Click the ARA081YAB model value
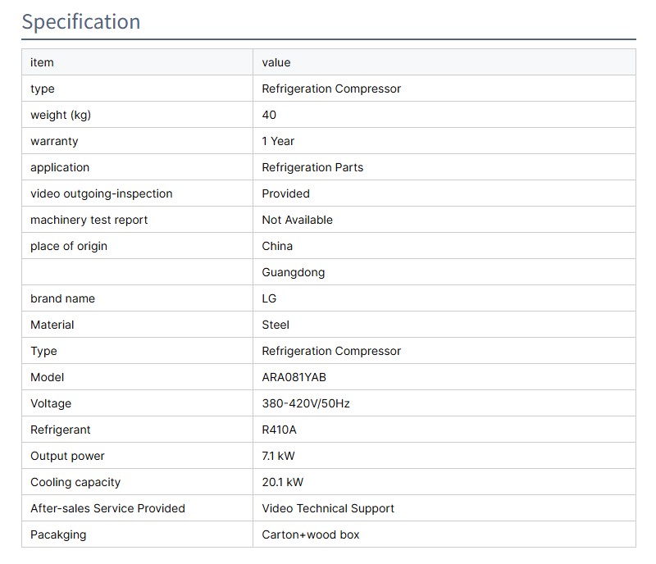Screen dimensions: 656x564 pyautogui.click(x=294, y=377)
